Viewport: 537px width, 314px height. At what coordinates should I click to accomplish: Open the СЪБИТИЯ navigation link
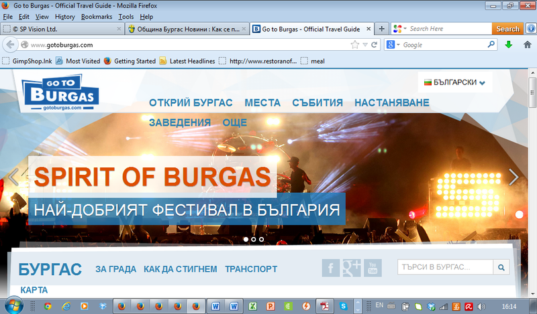[318, 102]
